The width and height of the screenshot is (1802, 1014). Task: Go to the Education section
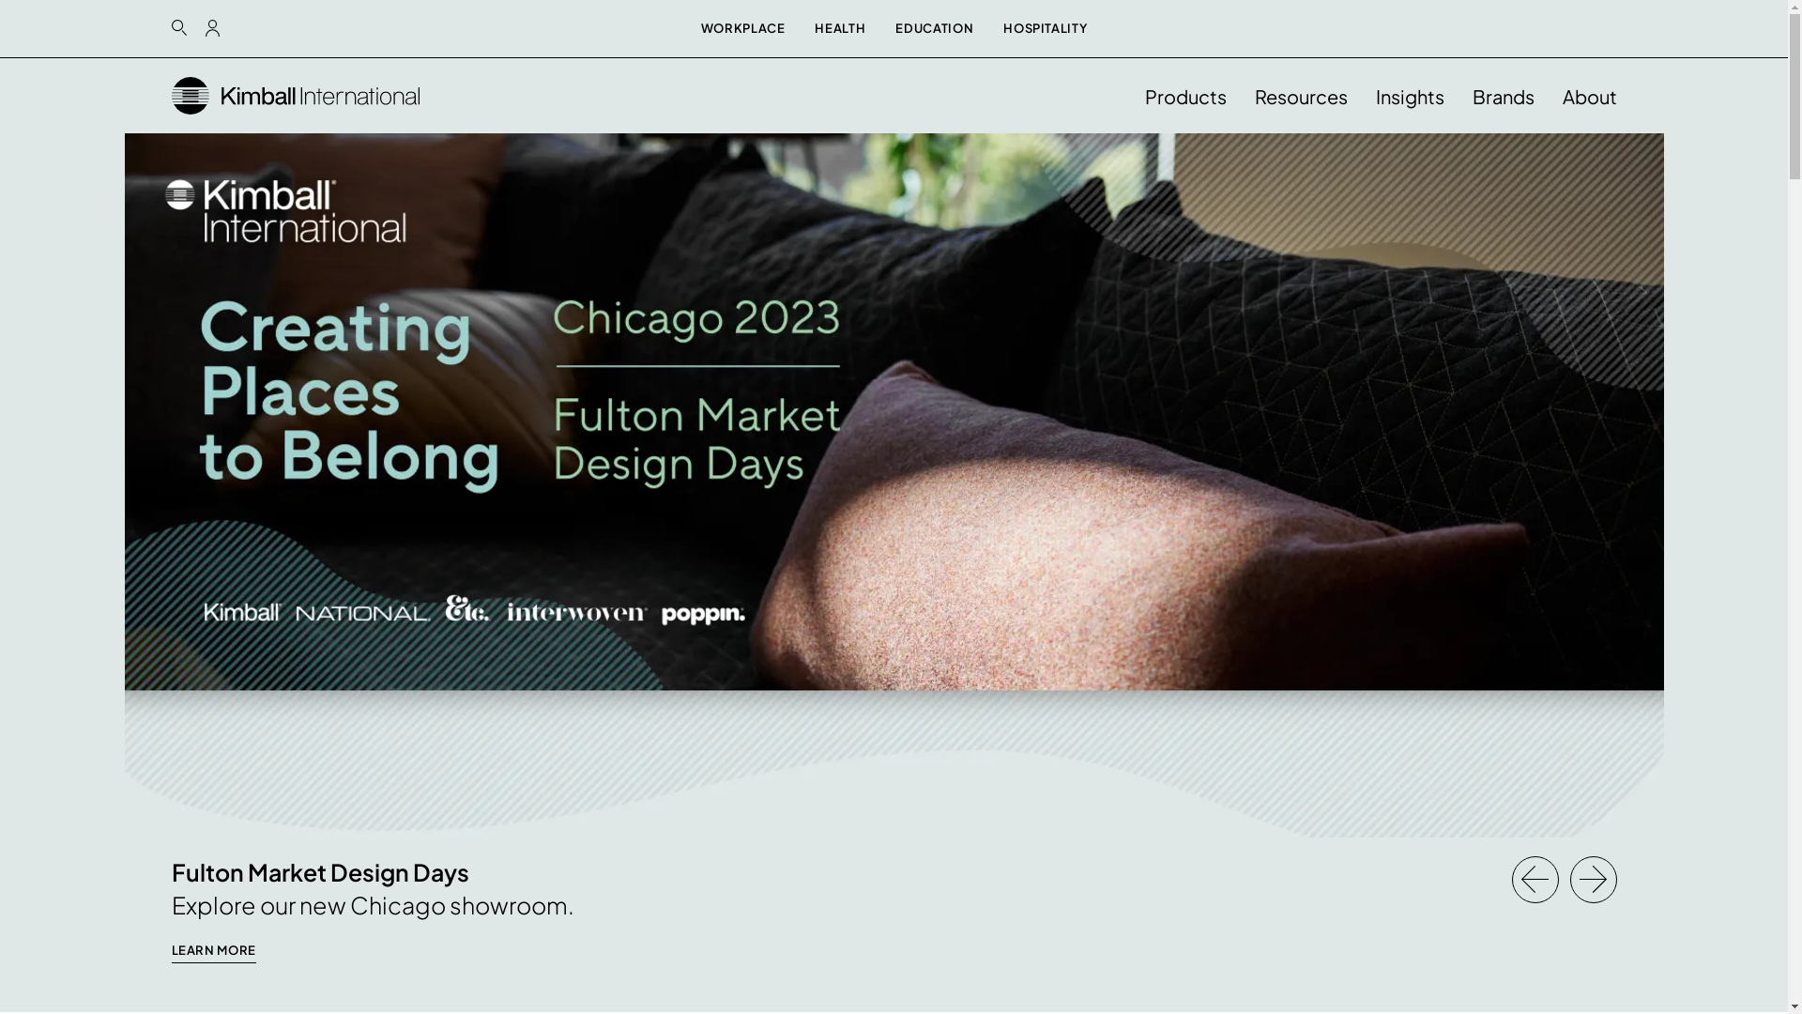(935, 28)
